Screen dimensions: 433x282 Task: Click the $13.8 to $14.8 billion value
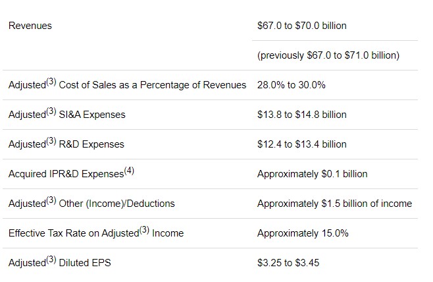pos(301,115)
